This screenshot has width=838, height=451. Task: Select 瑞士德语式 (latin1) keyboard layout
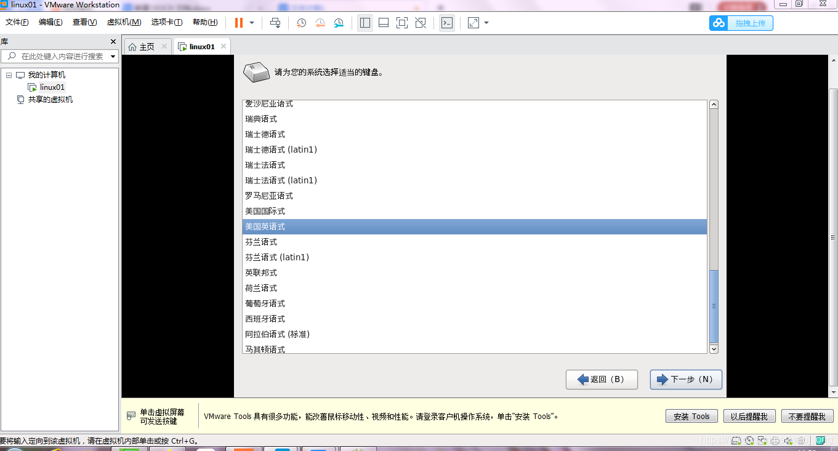pos(475,150)
